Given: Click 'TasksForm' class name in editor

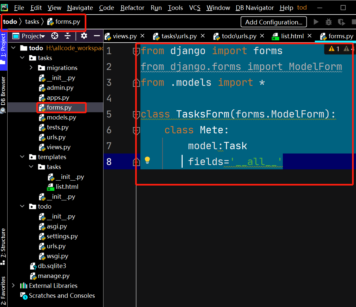Looking at the screenshot, I should tap(203, 114).
